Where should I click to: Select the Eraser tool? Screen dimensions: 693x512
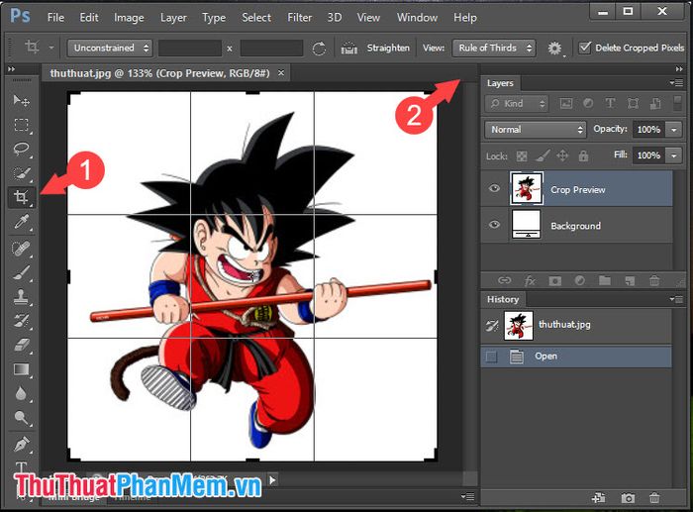pyautogui.click(x=21, y=345)
